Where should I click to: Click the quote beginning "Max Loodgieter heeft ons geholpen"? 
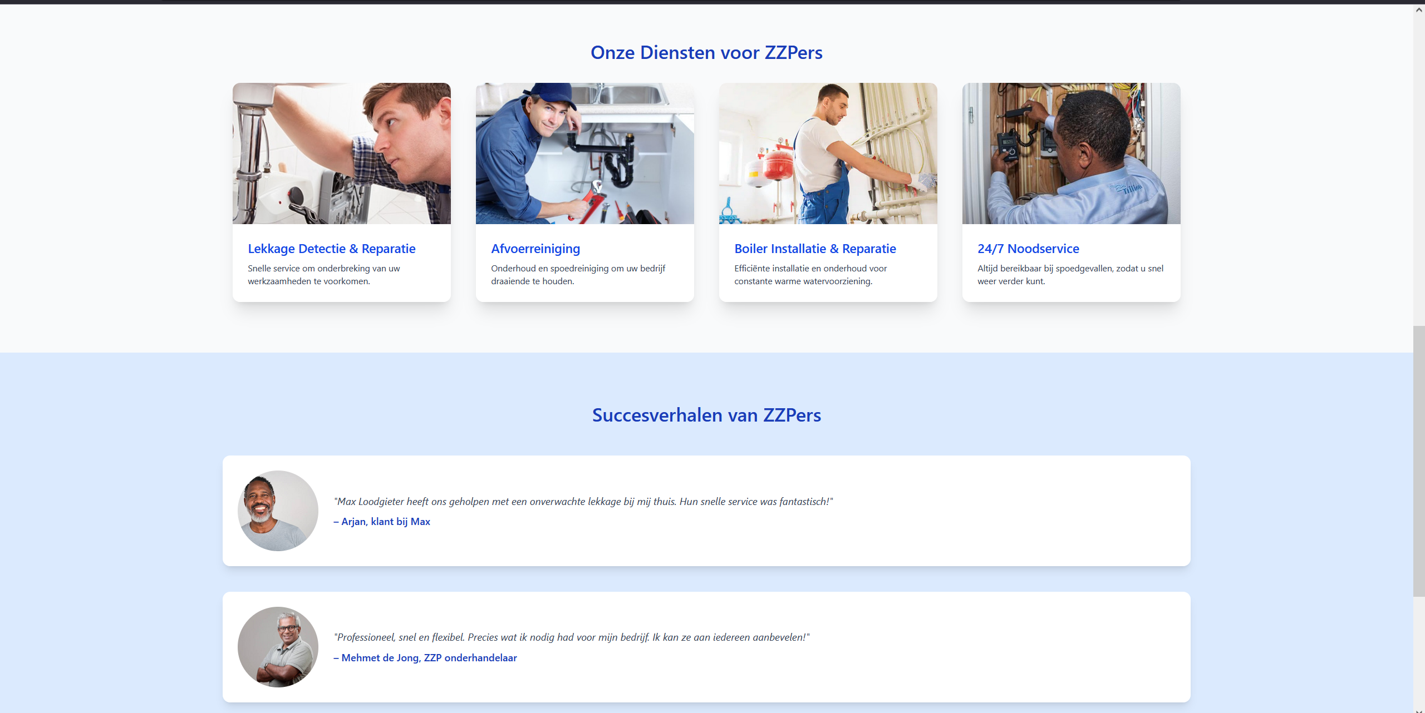583,502
